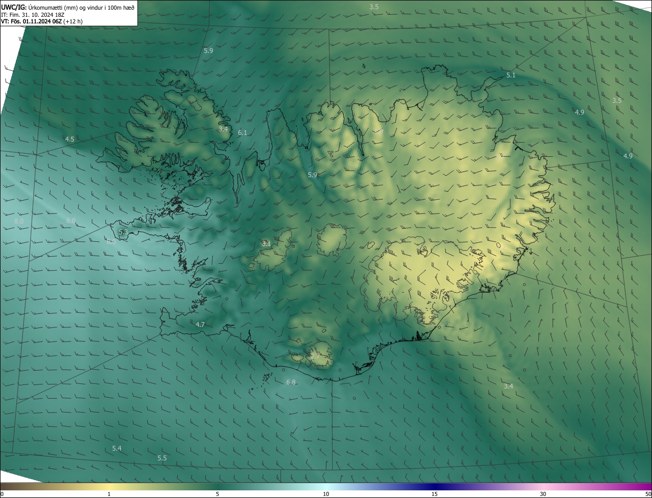Click the "0" tick on the color scale
The image size is (652, 498).
(x=2, y=494)
